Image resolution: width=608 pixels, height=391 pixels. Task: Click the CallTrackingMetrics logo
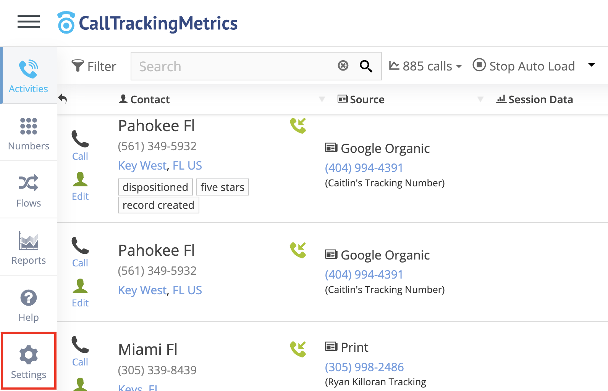pyautogui.click(x=147, y=23)
